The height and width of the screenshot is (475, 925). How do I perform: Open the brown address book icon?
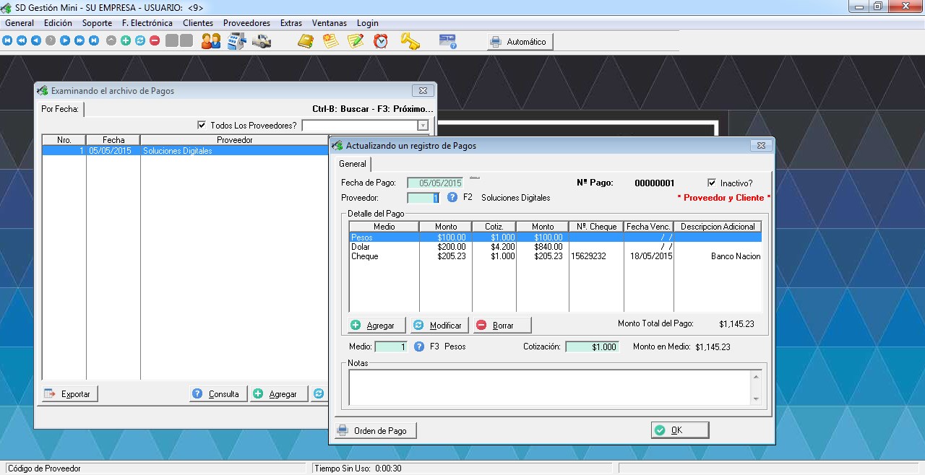click(x=306, y=41)
